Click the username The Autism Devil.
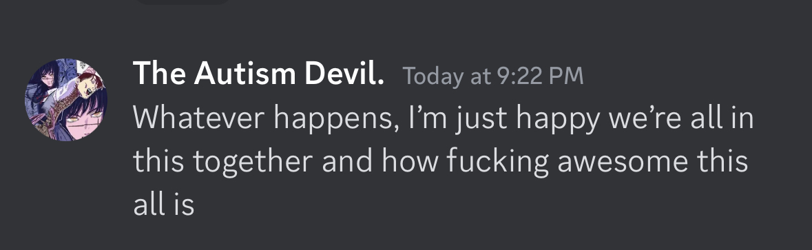812x250 pixels. pyautogui.click(x=258, y=74)
